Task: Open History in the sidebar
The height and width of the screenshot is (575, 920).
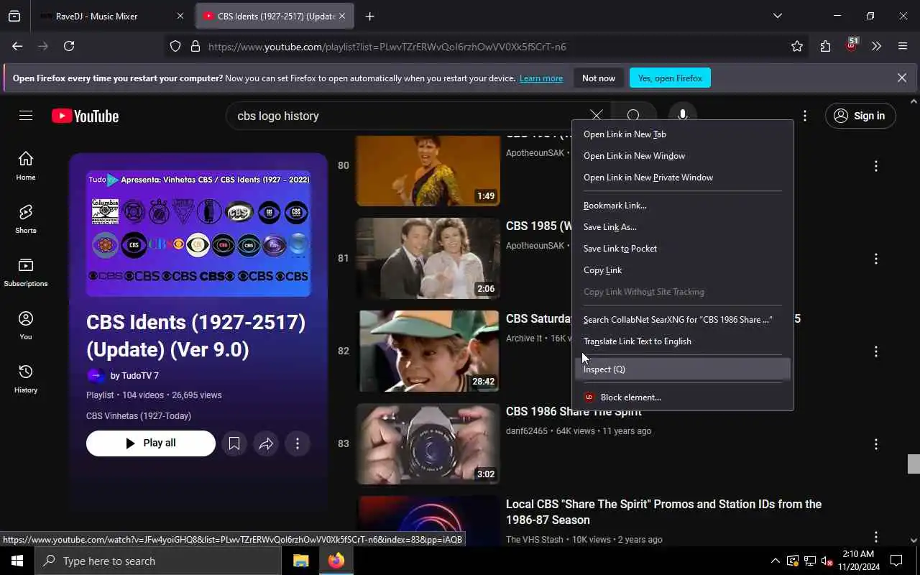Action: click(x=26, y=379)
